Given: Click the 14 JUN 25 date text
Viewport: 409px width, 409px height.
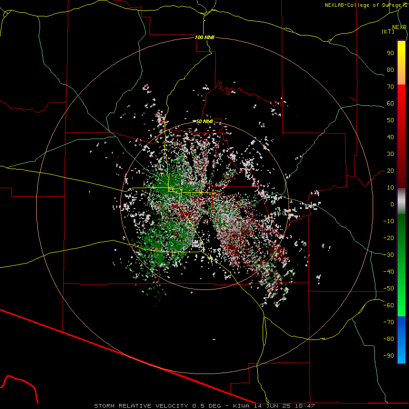Looking at the screenshot, I should 272,406.
